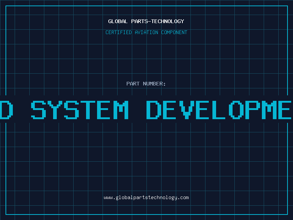Click the clipped letter D before SYSTEM
The image size is (293, 220).
pyautogui.click(x=7, y=110)
